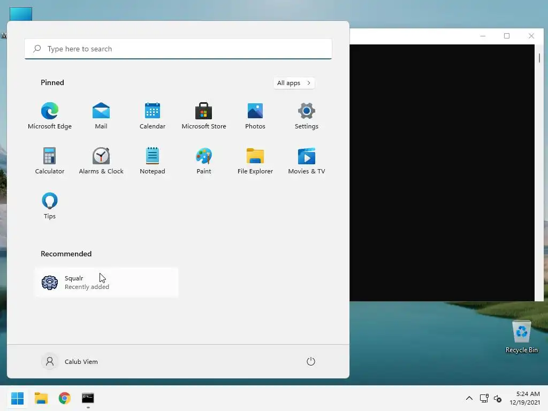Expand All apps list

coord(294,83)
